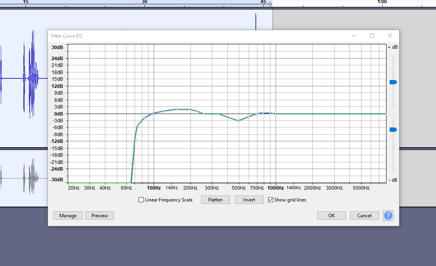The image size is (436, 266).
Task: Select the upper blue waveform track
Action: (24, 79)
